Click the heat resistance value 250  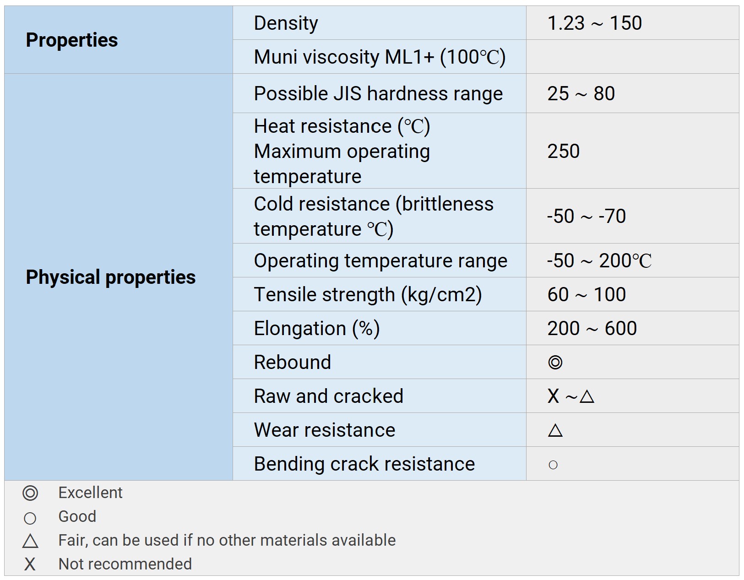[563, 152]
